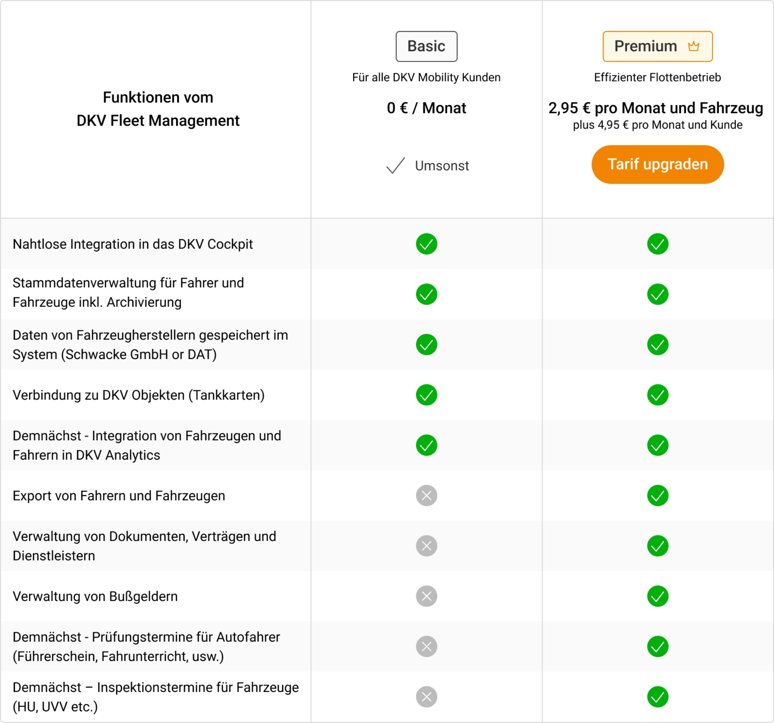Viewport: 774px width, 723px height.
Task: Click 'Export von Fahrern und Fahrzeugen' label
Action: 119,496
